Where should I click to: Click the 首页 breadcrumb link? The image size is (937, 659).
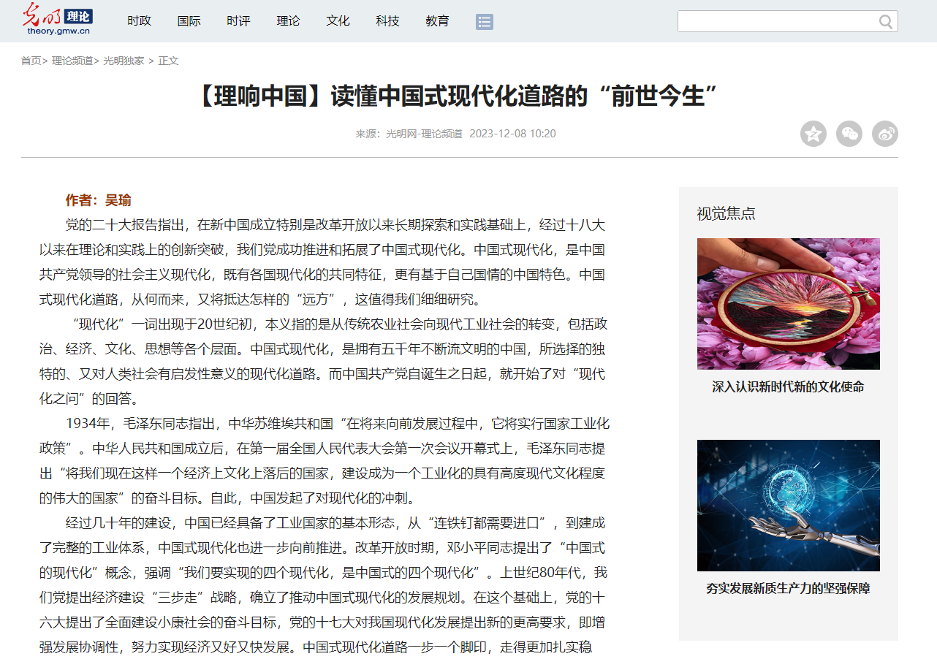tap(31, 61)
